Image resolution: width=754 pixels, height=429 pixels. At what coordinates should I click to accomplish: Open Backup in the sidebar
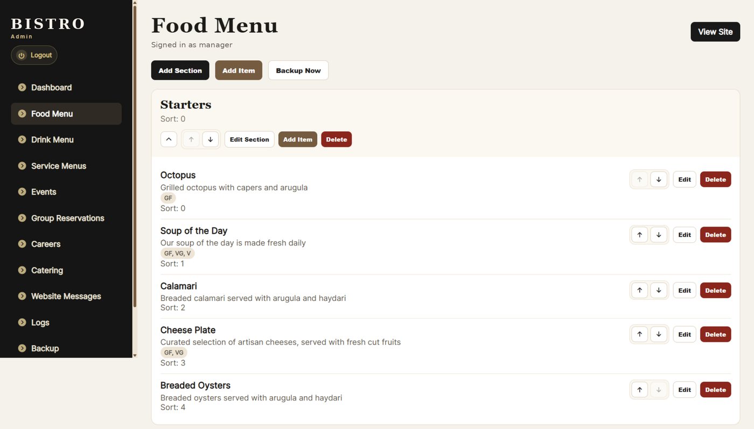coord(66,348)
